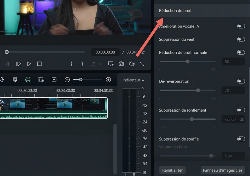The image size is (250, 176).
Task: Select the voiceover microphone record icon
Action: 2,79
